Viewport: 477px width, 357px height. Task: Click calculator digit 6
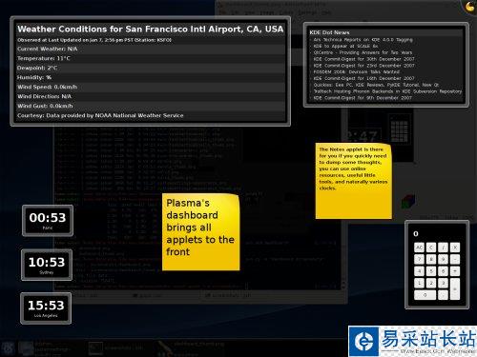pos(443,271)
